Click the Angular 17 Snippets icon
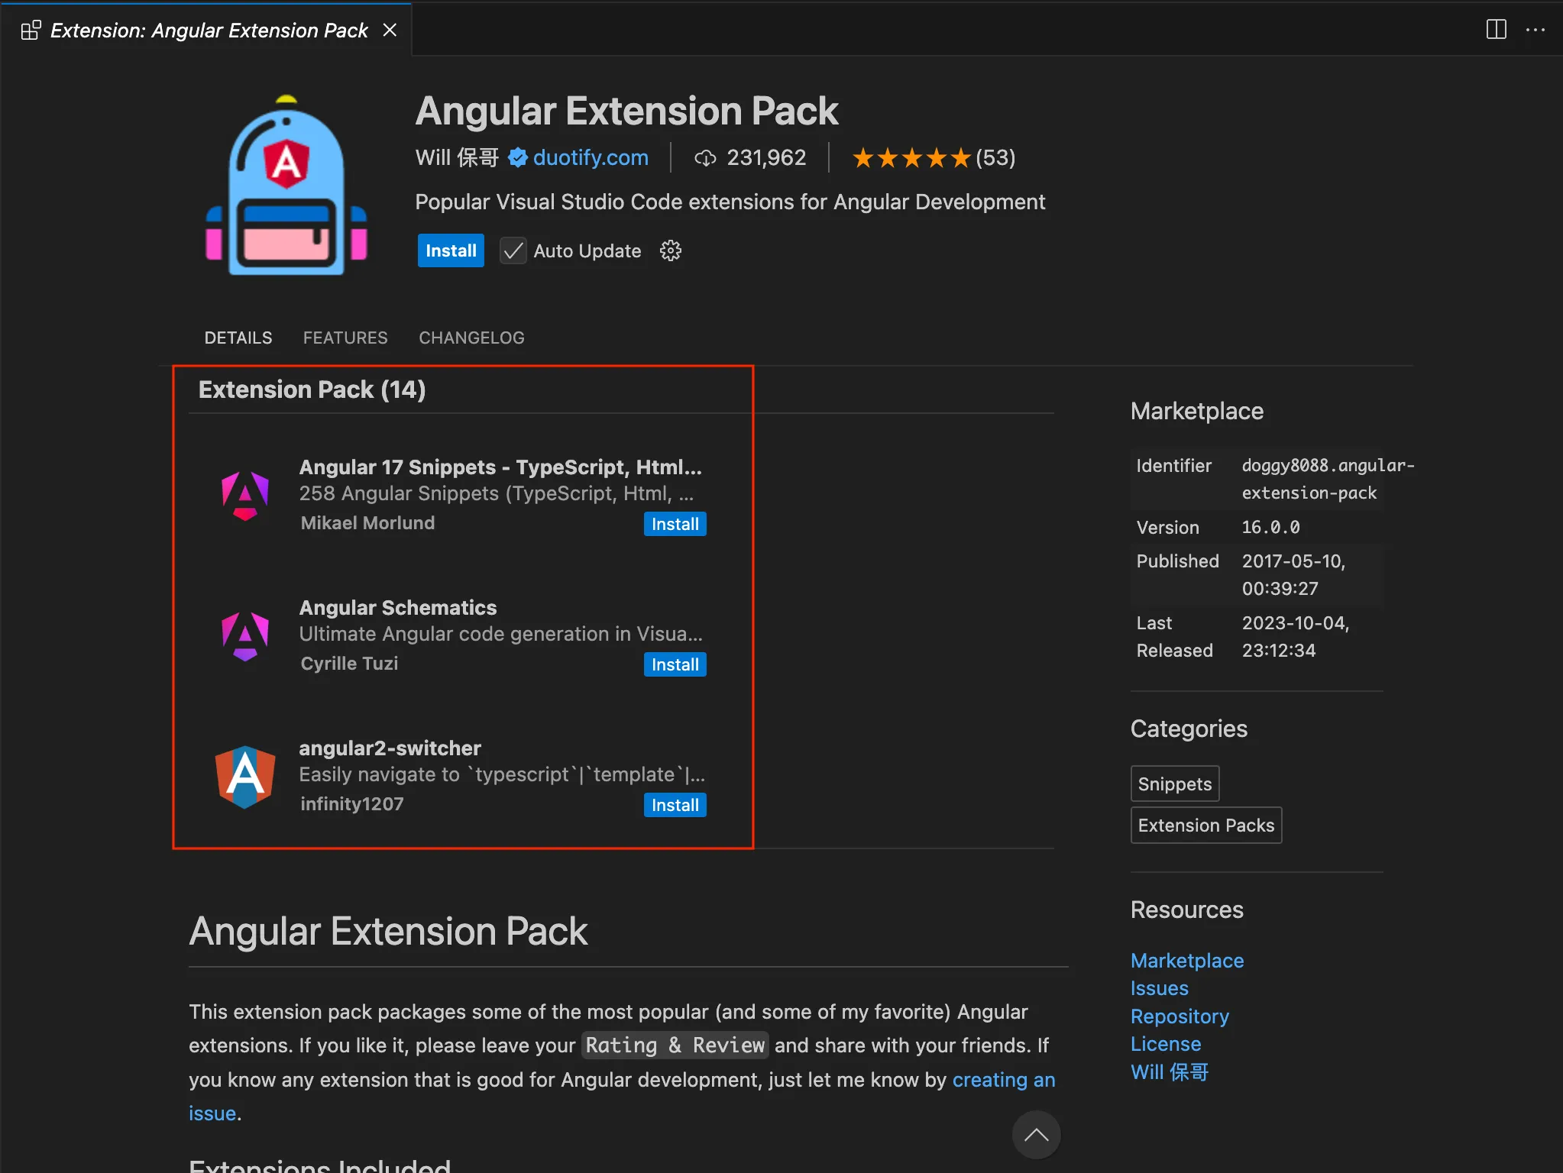1563x1173 pixels. [x=244, y=495]
